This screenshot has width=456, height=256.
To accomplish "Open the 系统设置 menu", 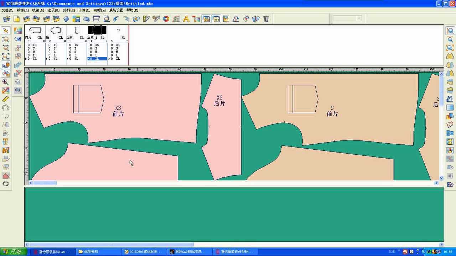I will tap(116, 10).
